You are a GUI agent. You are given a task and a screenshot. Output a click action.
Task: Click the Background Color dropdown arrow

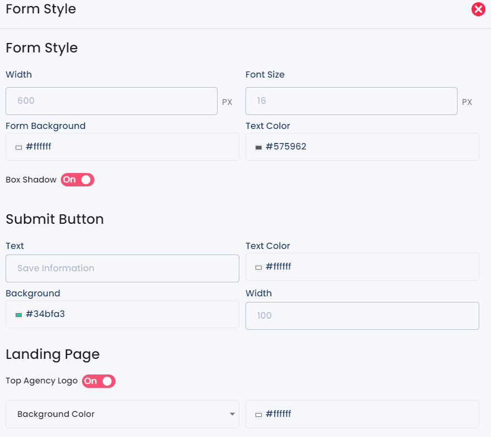(x=232, y=414)
